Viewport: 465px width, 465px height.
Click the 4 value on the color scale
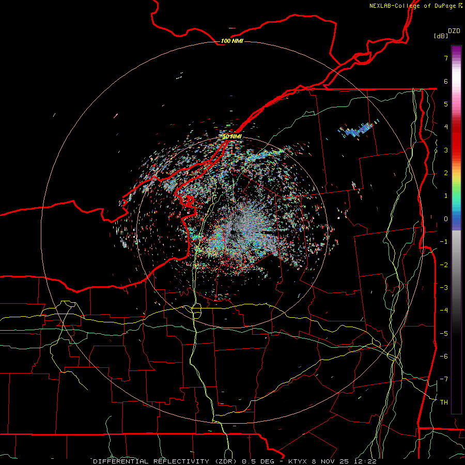[x=446, y=127]
